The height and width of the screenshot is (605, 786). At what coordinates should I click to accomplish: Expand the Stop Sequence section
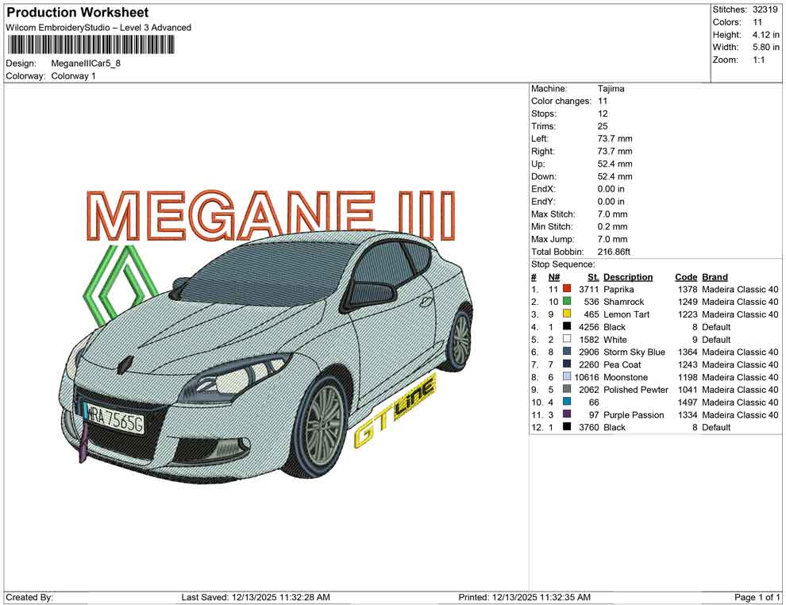pyautogui.click(x=564, y=264)
